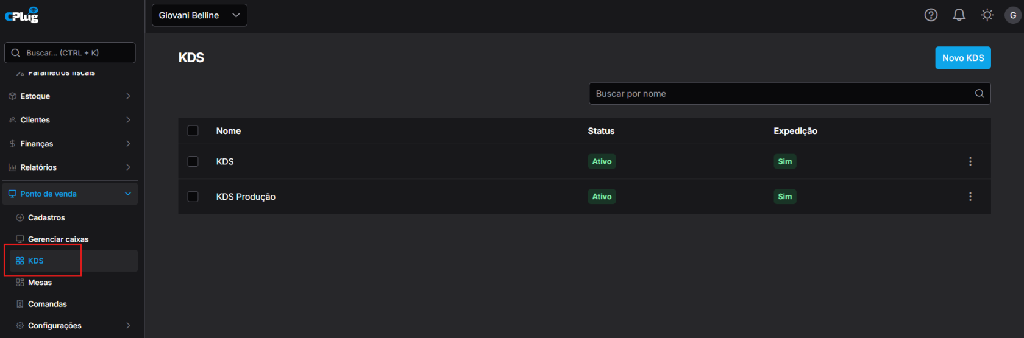Viewport: 1024px width, 338px height.
Task: Click the KDS grid icon in sidebar
Action: (x=20, y=261)
